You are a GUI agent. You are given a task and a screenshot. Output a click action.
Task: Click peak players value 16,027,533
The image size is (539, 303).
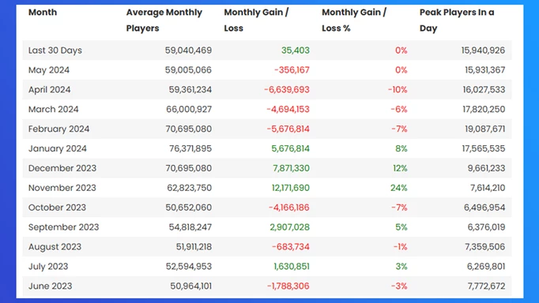click(484, 90)
